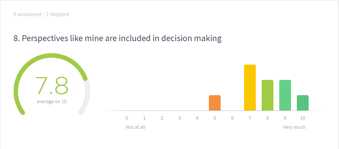This screenshot has height=149, width=339.
Task: Click the orange bar for score 5
Action: [x=215, y=103]
